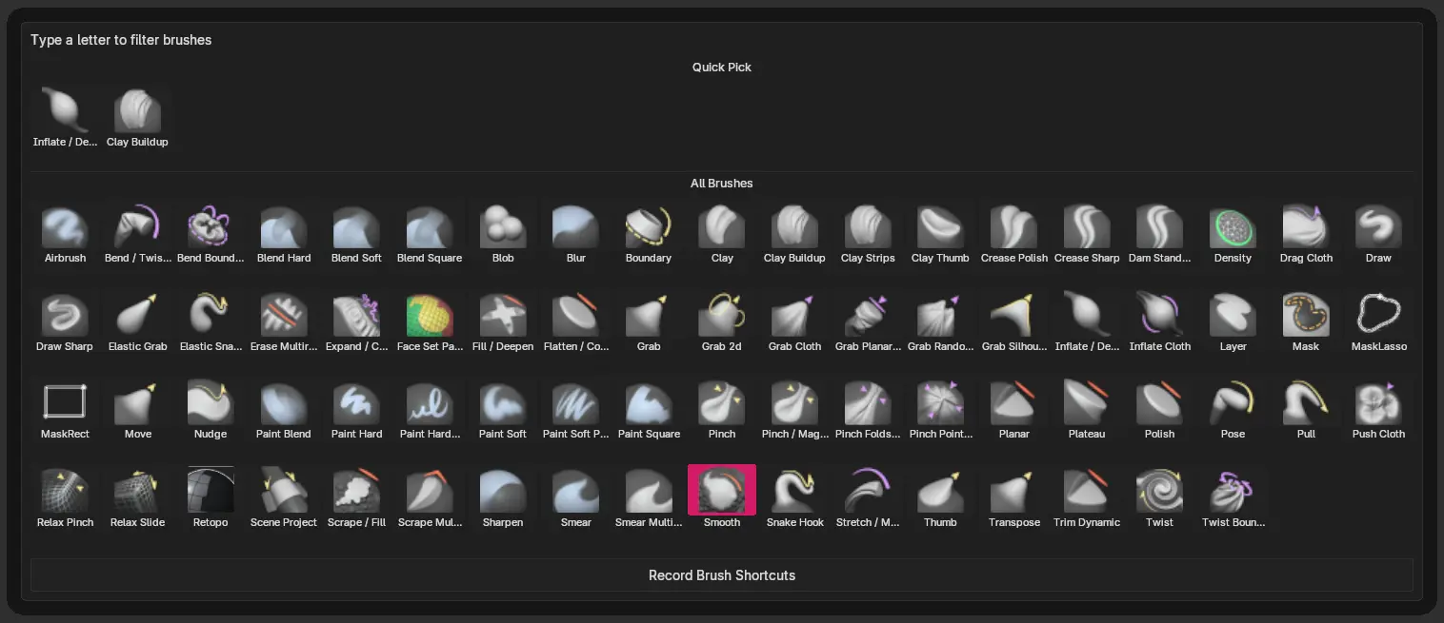Select Clay Buildup in All Brushes

(794, 234)
